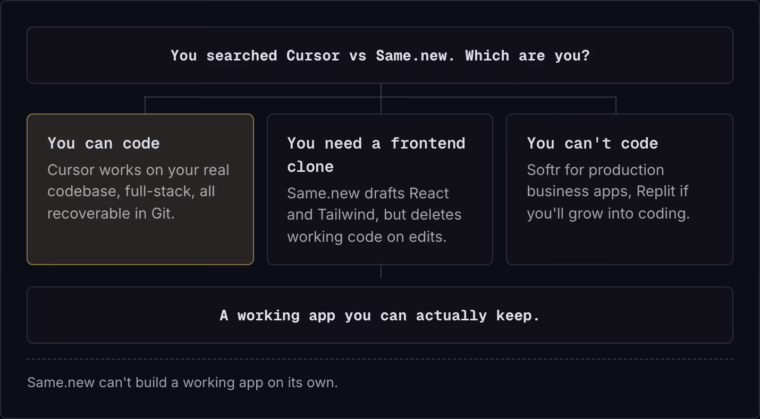Click the 'A working app you can actually keep.' box
Image resolution: width=760 pixels, height=419 pixels.
pyautogui.click(x=380, y=316)
